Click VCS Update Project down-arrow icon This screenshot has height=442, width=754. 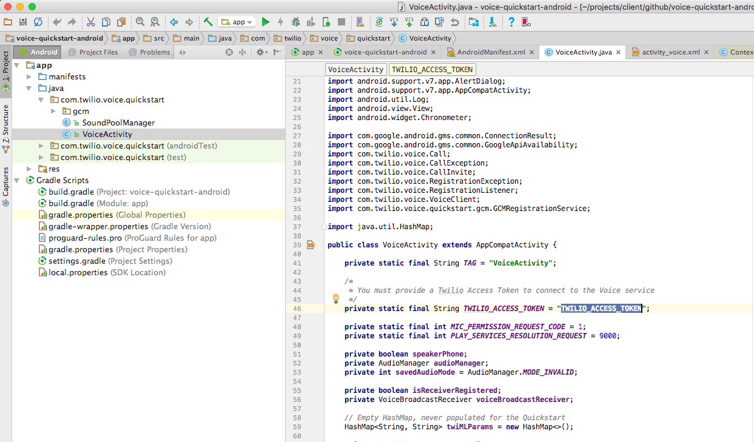(394, 22)
